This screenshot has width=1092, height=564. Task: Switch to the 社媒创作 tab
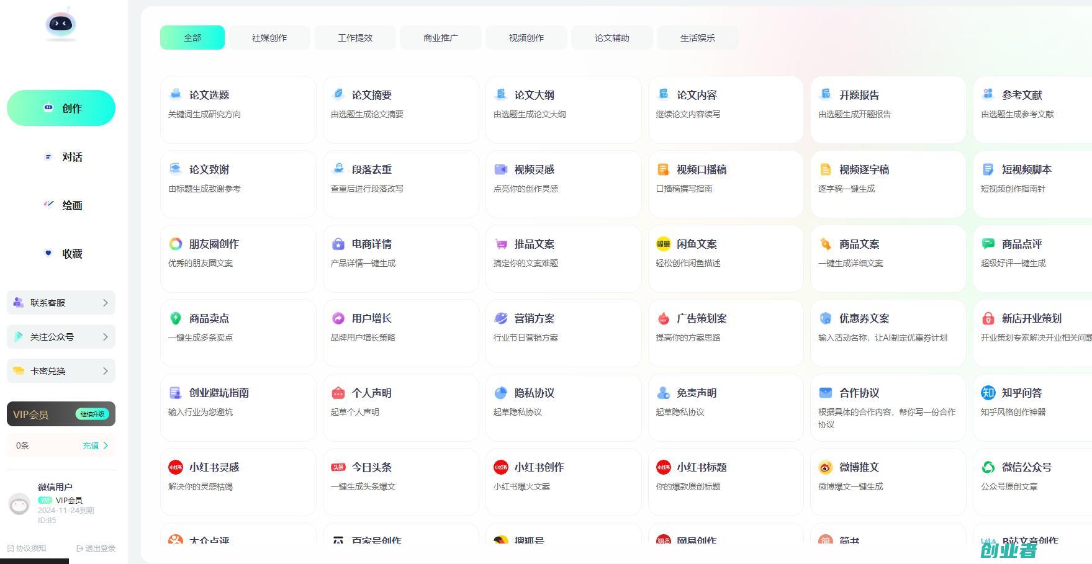(x=269, y=38)
